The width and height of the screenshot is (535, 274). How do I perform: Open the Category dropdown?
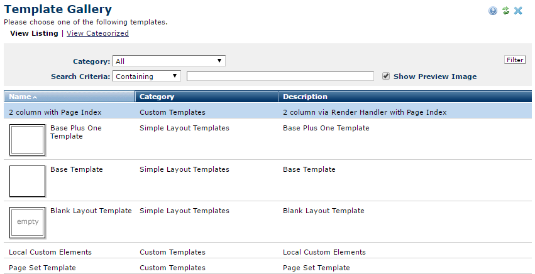point(168,61)
